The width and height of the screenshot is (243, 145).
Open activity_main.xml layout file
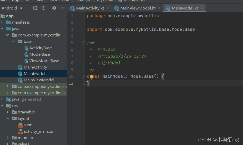click(39, 131)
